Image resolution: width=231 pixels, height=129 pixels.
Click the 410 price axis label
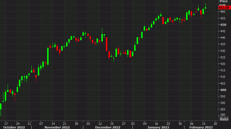pos(223,77)
